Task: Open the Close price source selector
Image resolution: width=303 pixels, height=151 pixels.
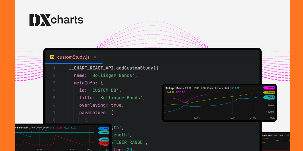Action: click(210, 88)
